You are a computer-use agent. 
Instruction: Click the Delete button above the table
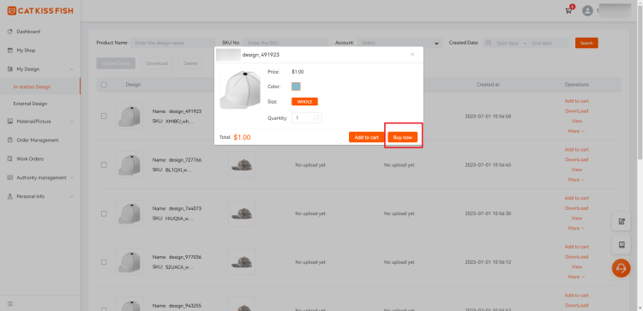tap(190, 63)
